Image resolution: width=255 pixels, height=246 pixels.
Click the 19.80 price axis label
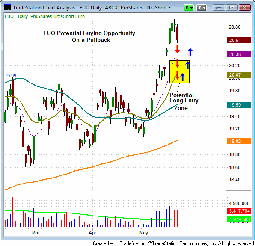click(234, 91)
